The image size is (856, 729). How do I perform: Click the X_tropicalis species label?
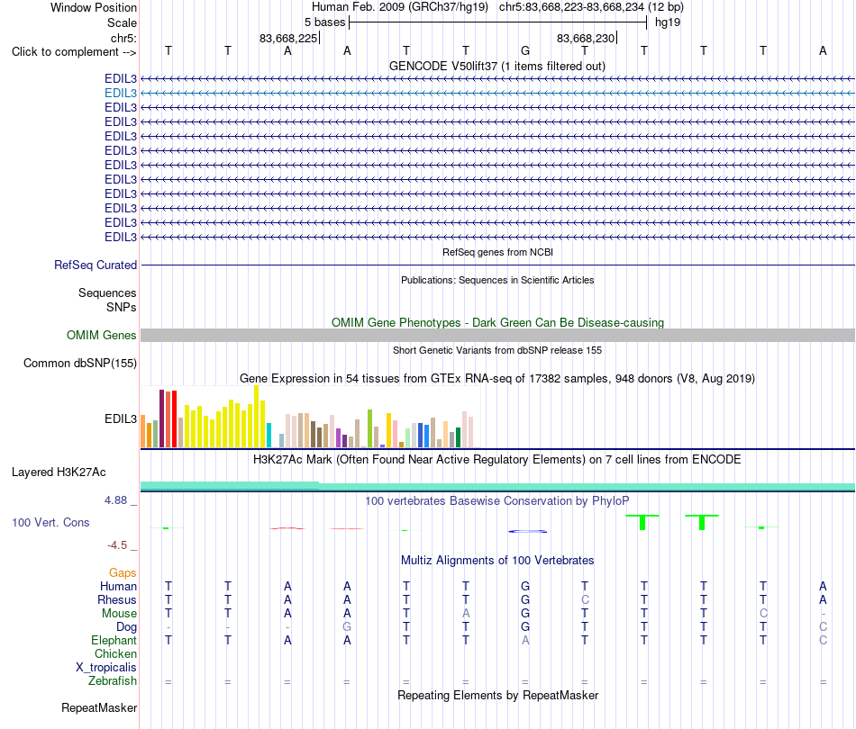point(106,668)
